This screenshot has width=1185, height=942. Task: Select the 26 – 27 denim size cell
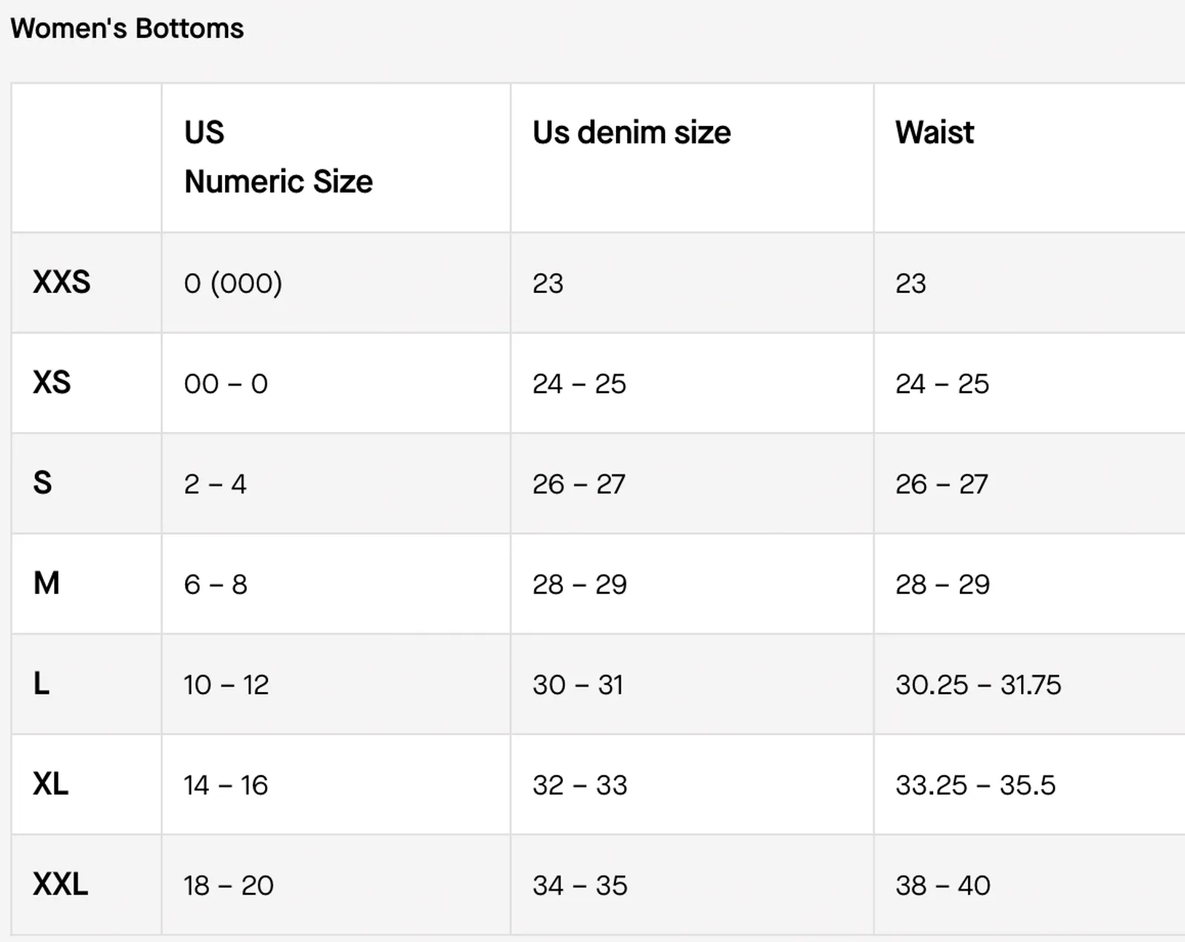(x=579, y=484)
